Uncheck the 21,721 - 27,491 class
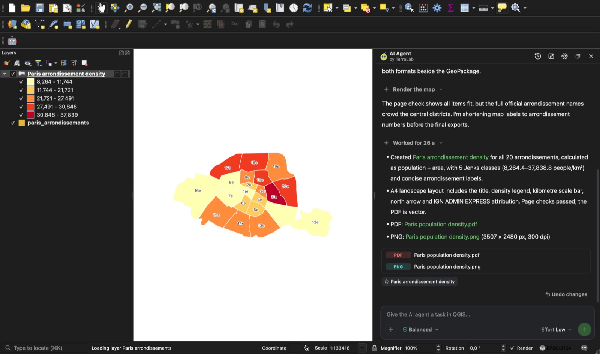This screenshot has width=600, height=354. coord(21,98)
